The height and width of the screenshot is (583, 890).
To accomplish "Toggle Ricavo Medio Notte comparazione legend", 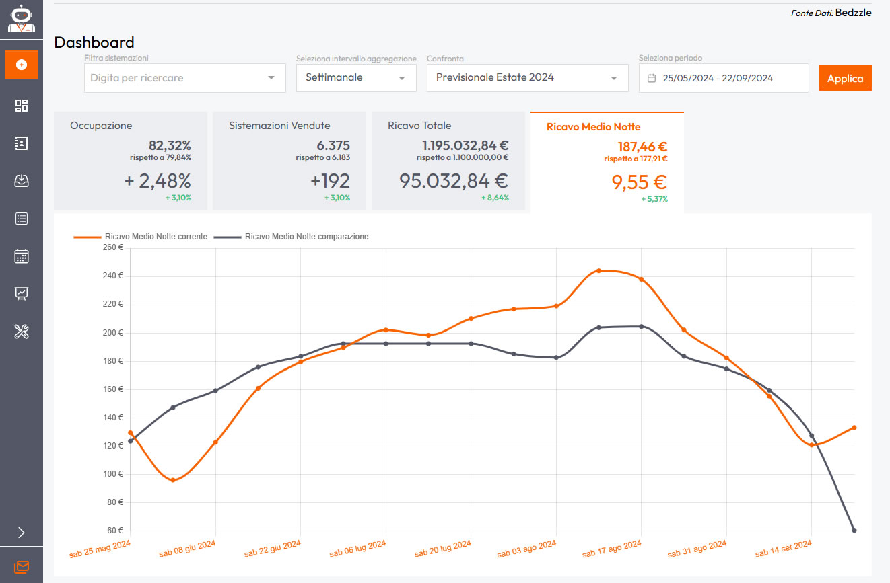I will point(291,237).
